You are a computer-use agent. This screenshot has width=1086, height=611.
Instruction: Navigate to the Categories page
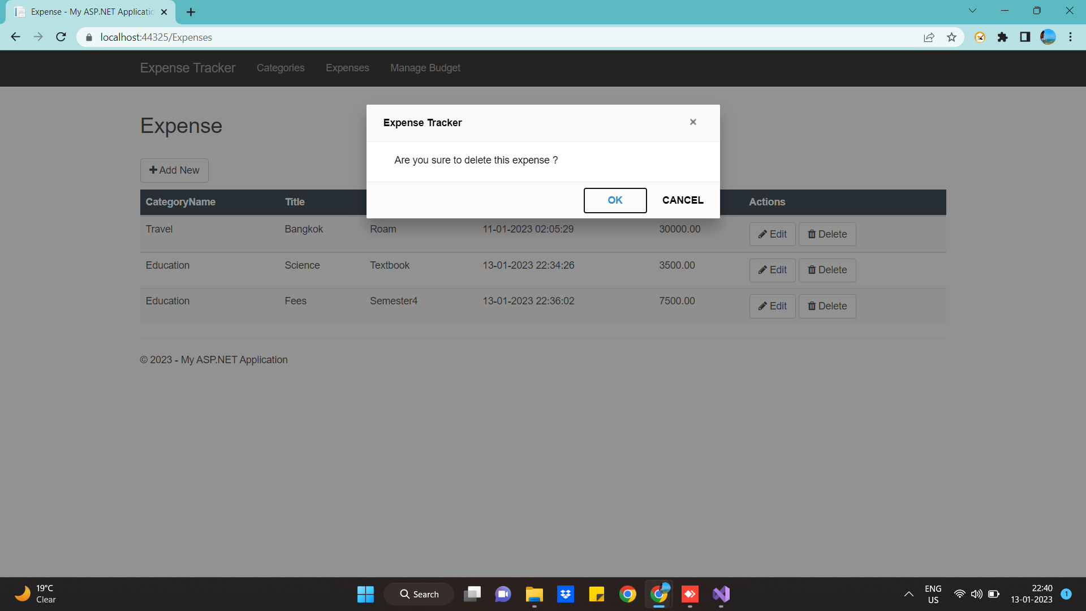tap(280, 68)
